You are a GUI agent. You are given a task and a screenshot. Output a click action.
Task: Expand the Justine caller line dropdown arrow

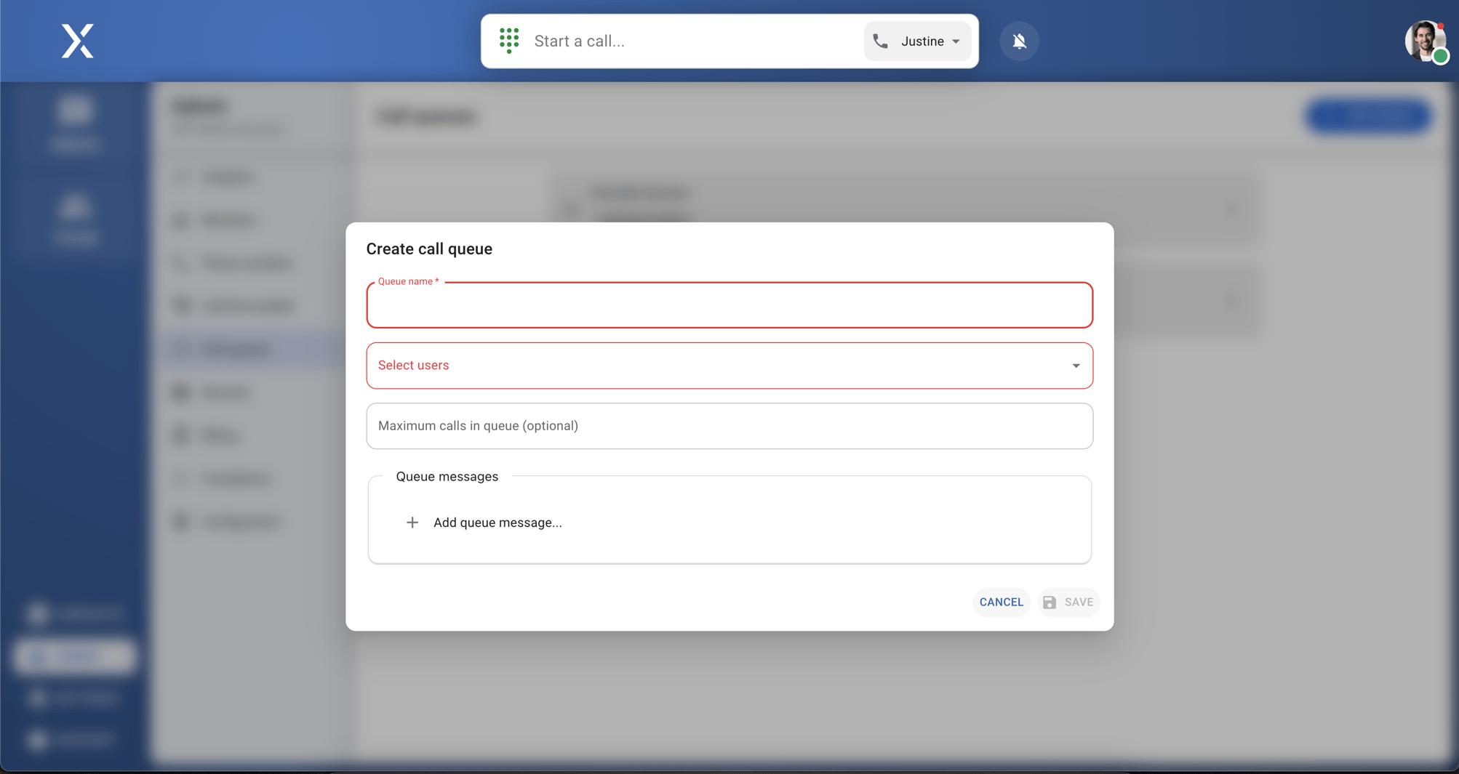[956, 41]
